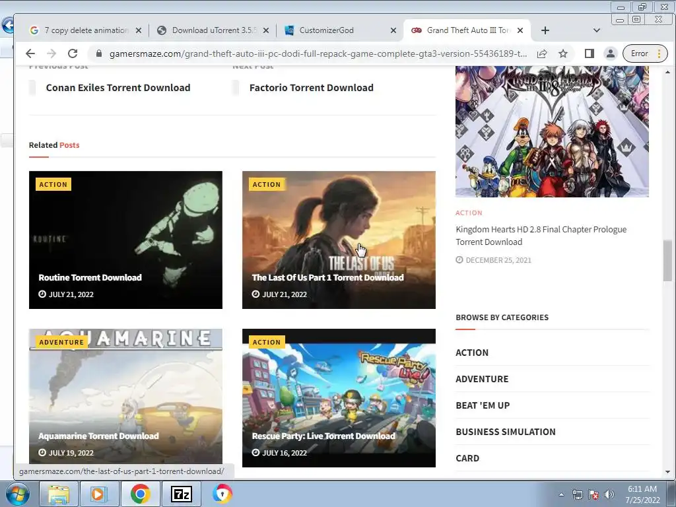Click the scrollbar down arrow
The width and height of the screenshot is (676, 507).
click(x=667, y=472)
